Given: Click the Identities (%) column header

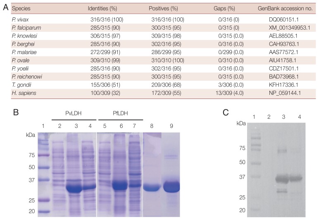Looking at the screenshot, I should (x=102, y=9).
